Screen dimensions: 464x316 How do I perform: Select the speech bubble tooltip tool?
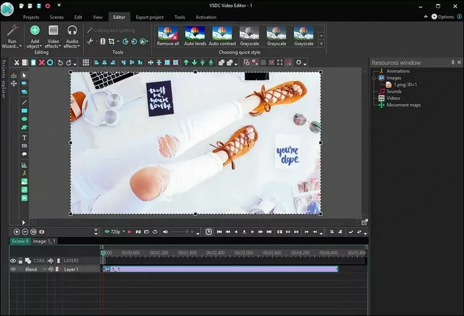click(24, 154)
